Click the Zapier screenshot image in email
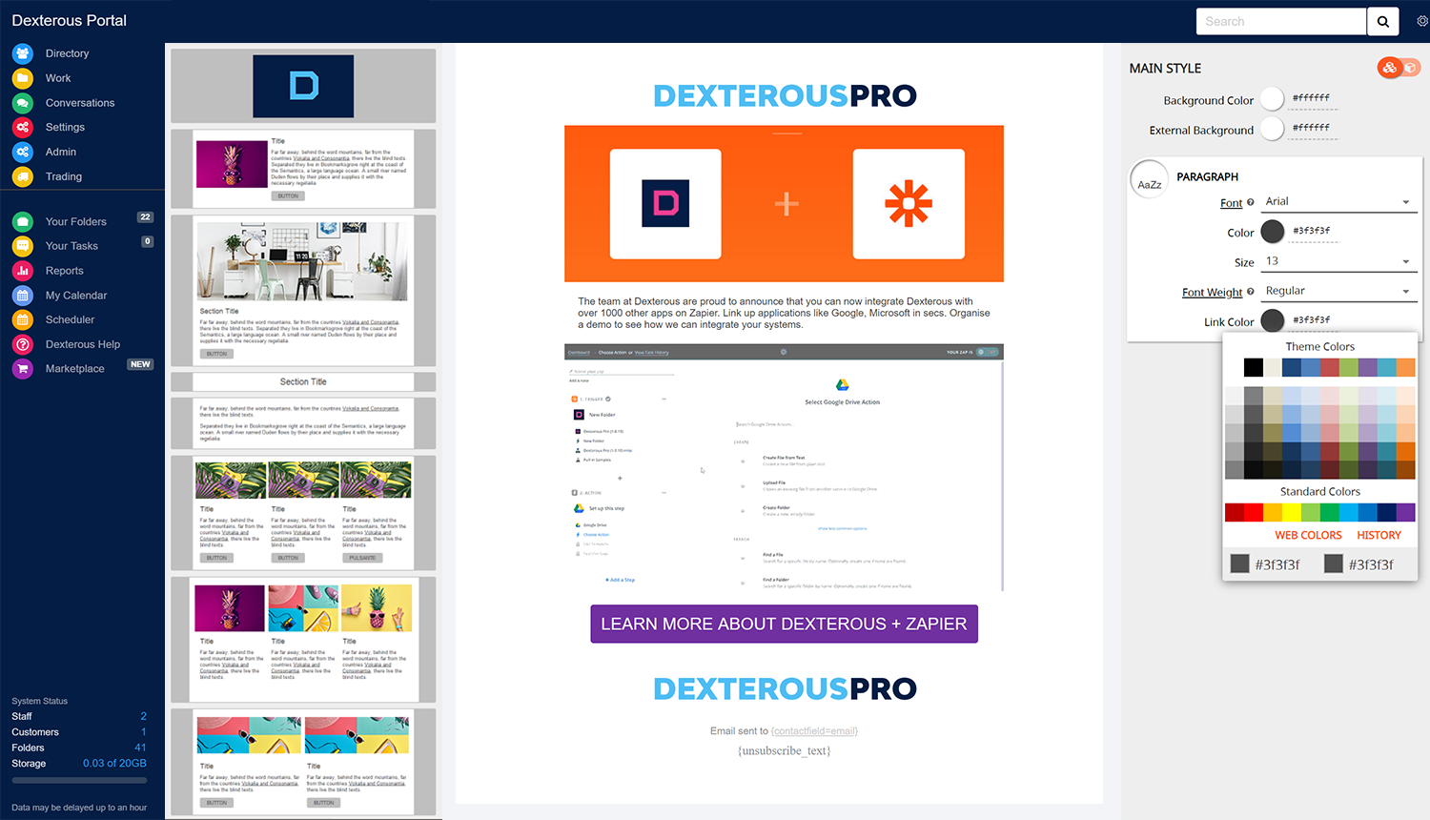Screen dimensions: 1430x820 point(784,467)
